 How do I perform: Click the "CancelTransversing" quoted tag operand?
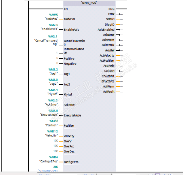click(46, 42)
